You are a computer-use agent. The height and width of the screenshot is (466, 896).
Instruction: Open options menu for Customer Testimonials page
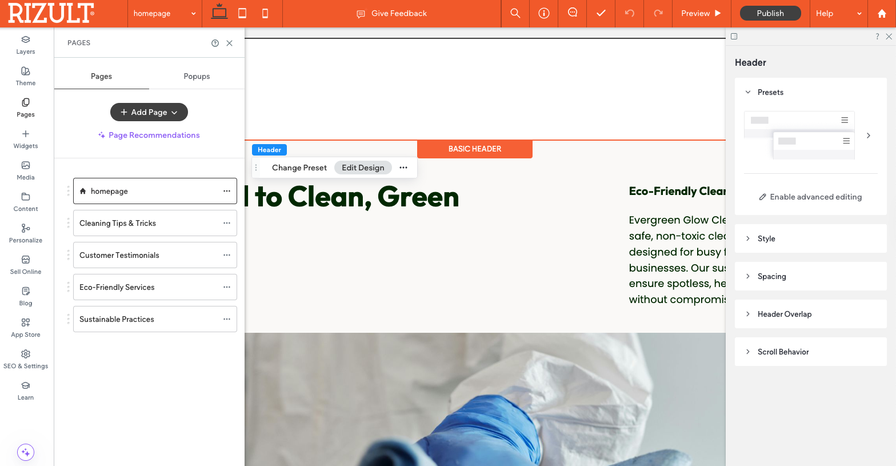[x=227, y=255]
